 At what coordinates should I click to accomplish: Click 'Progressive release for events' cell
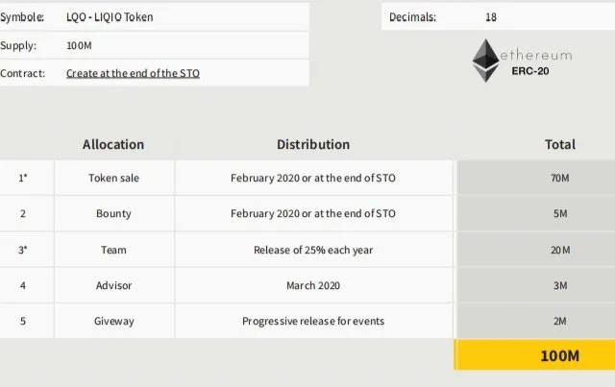(313, 321)
